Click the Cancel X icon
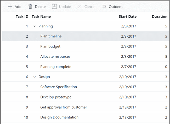Viewport: 170px width, 124px height. pos(80,7)
